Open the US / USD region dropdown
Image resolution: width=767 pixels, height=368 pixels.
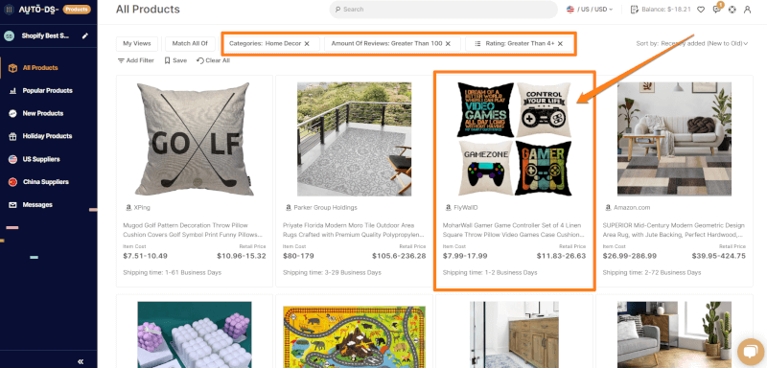pos(590,10)
